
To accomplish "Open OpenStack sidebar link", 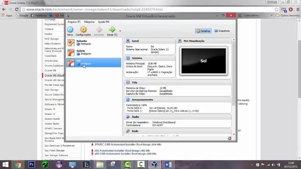I will (50, 56).
